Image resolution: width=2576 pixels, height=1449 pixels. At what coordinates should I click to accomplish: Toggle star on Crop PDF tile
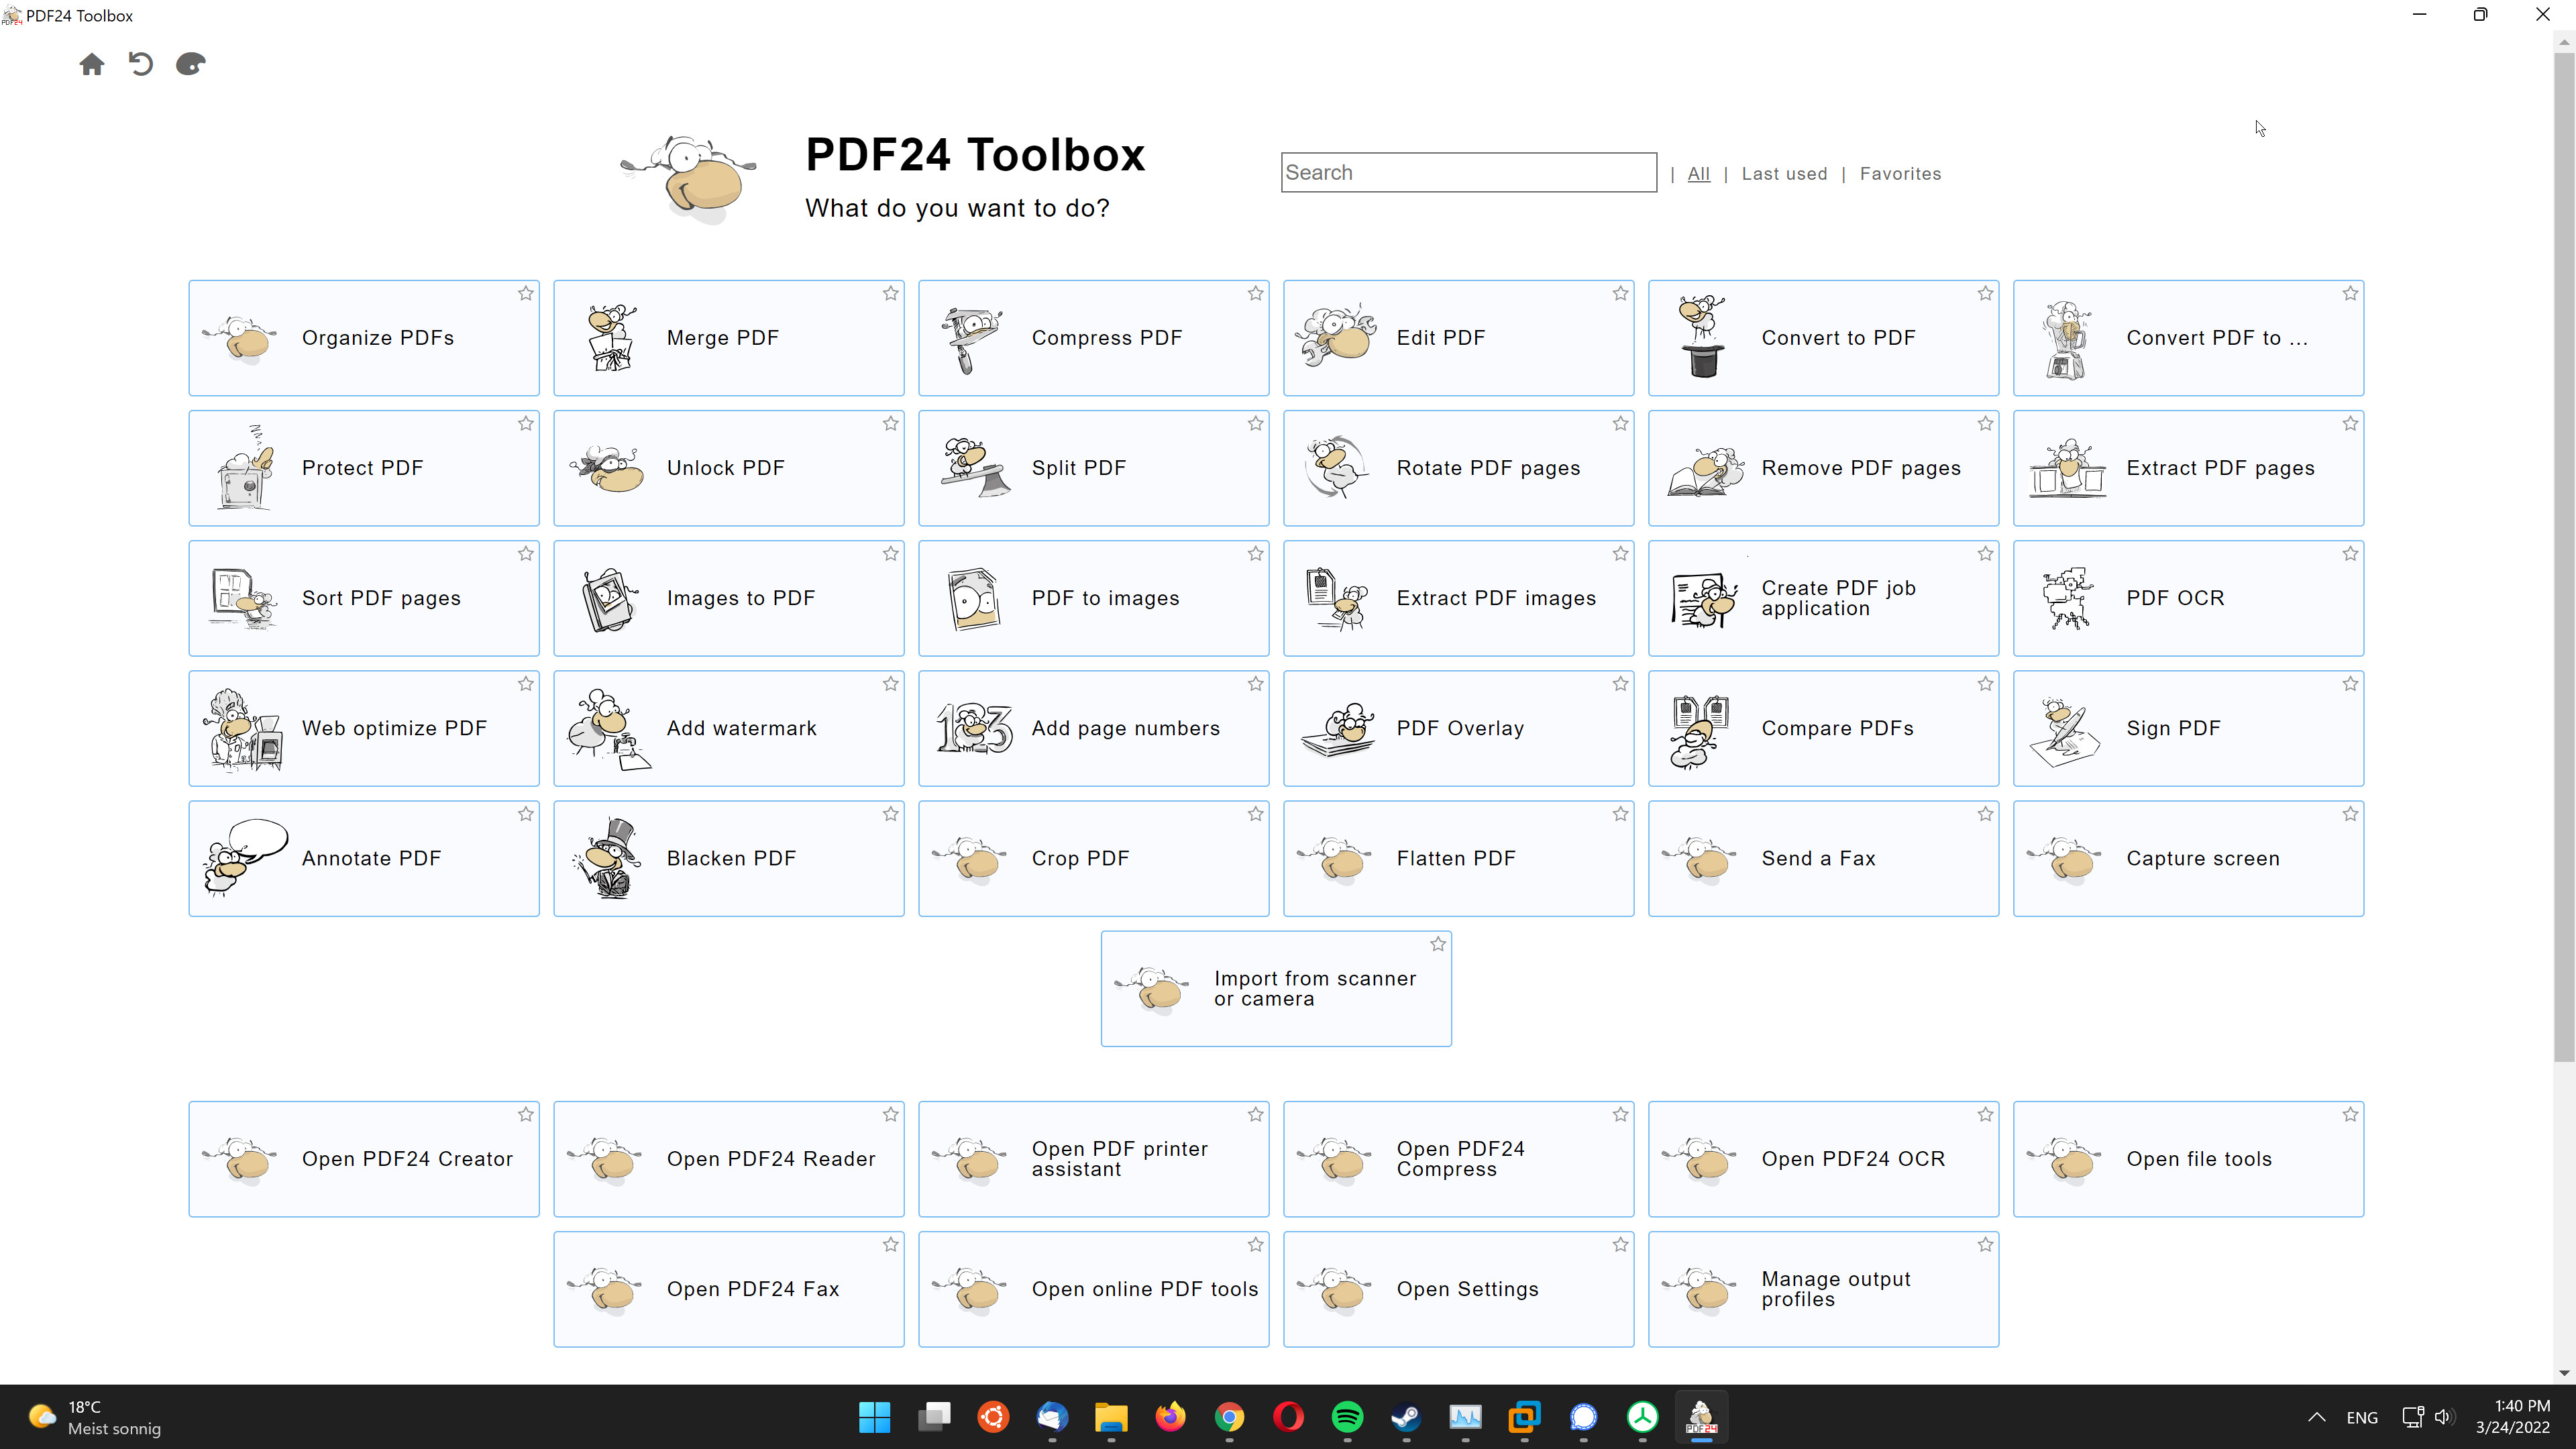pyautogui.click(x=1255, y=814)
